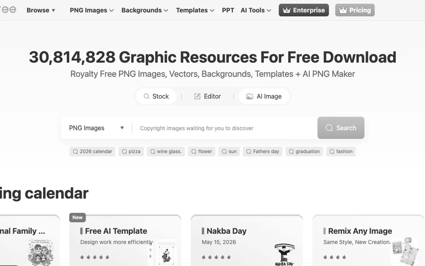
Task: Switch to the Stock tab
Action: pyautogui.click(x=156, y=96)
